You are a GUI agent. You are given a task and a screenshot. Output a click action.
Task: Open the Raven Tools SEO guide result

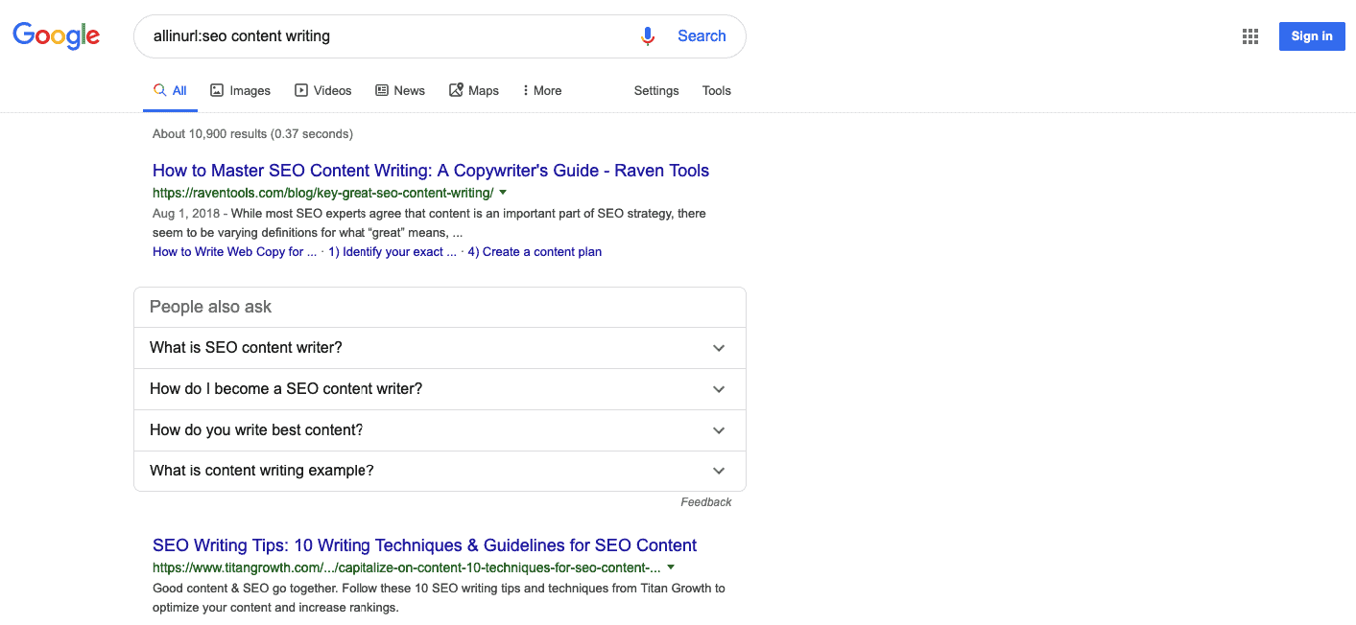pyautogui.click(x=430, y=170)
